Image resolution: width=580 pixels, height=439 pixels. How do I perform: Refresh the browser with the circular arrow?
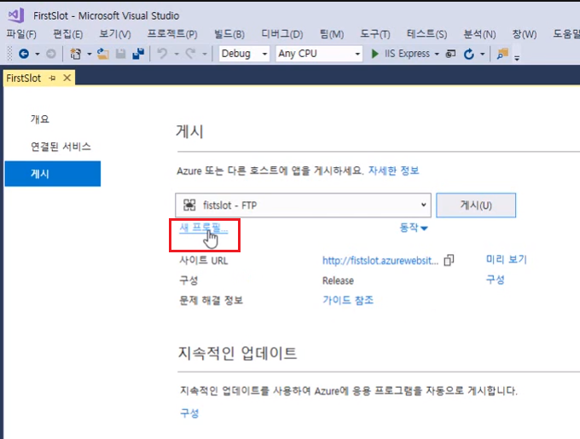pyautogui.click(x=468, y=54)
